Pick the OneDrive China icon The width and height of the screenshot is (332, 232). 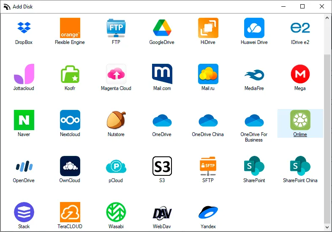tap(208, 120)
